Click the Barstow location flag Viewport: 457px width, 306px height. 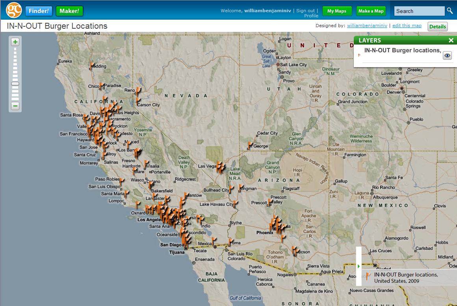tap(186, 195)
